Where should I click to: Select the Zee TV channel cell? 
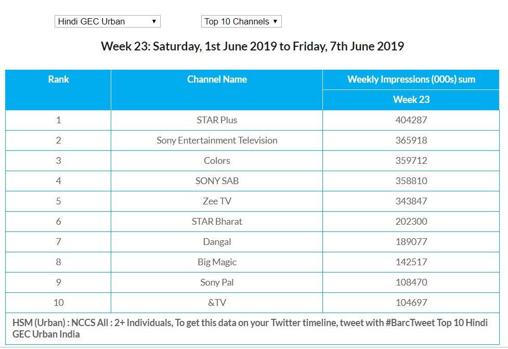coord(217,201)
